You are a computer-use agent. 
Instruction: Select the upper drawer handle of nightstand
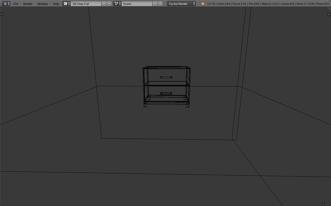[x=166, y=77]
